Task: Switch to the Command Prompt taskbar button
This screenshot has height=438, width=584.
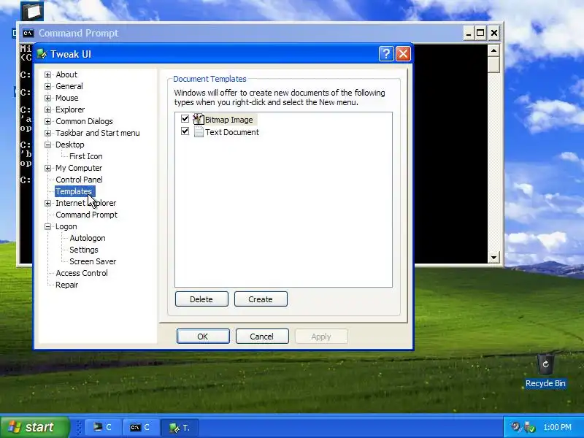Action: click(141, 427)
